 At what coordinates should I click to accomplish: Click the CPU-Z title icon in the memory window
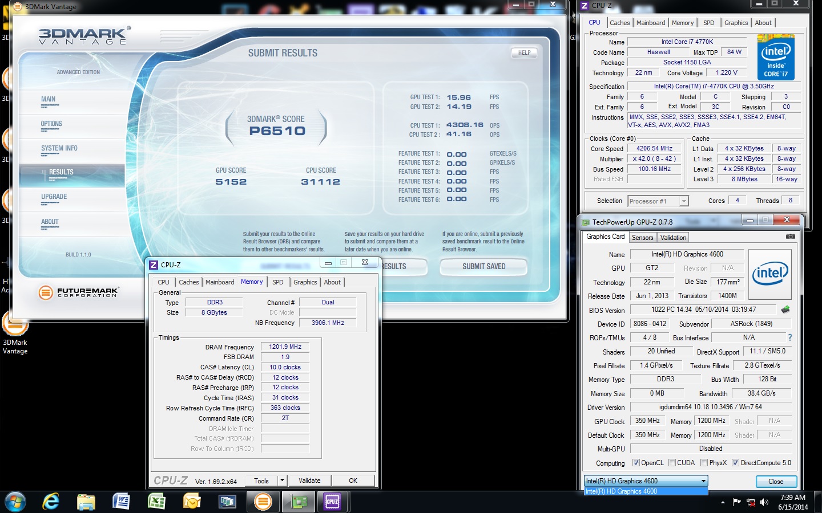(x=153, y=264)
